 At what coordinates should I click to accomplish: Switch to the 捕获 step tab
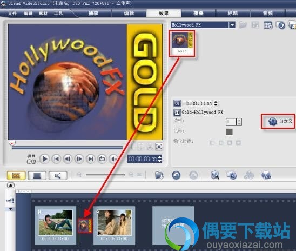[x=93, y=13]
